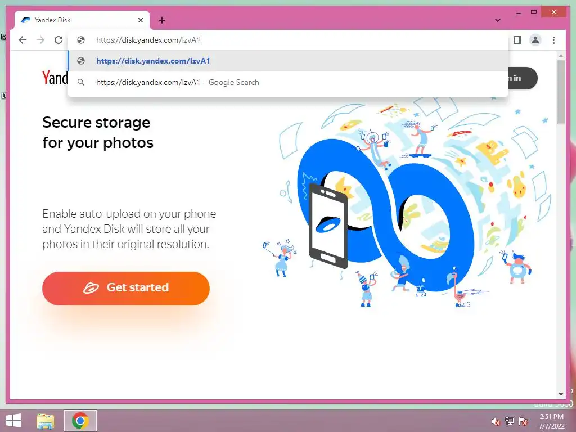Open the Chrome side panel
Viewport: 576px width, 432px height.
click(517, 40)
